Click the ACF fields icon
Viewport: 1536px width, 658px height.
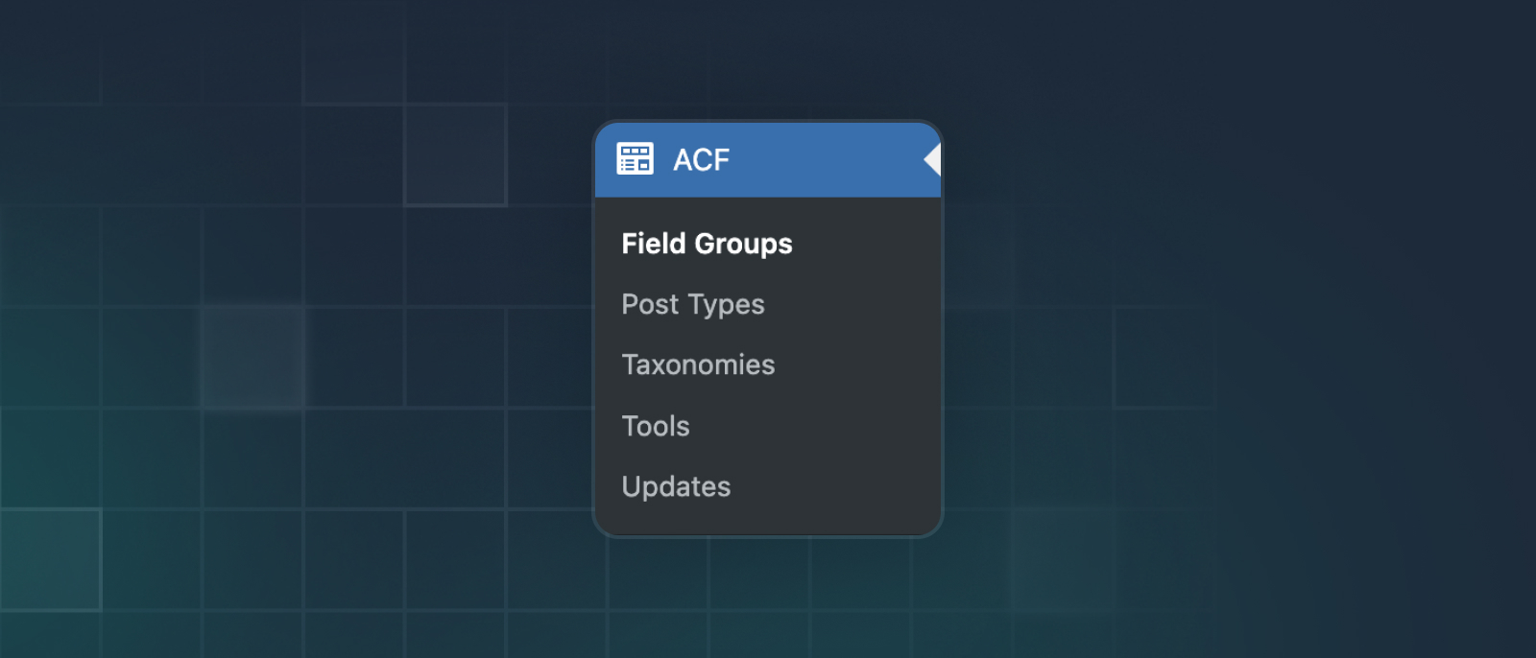(635, 159)
